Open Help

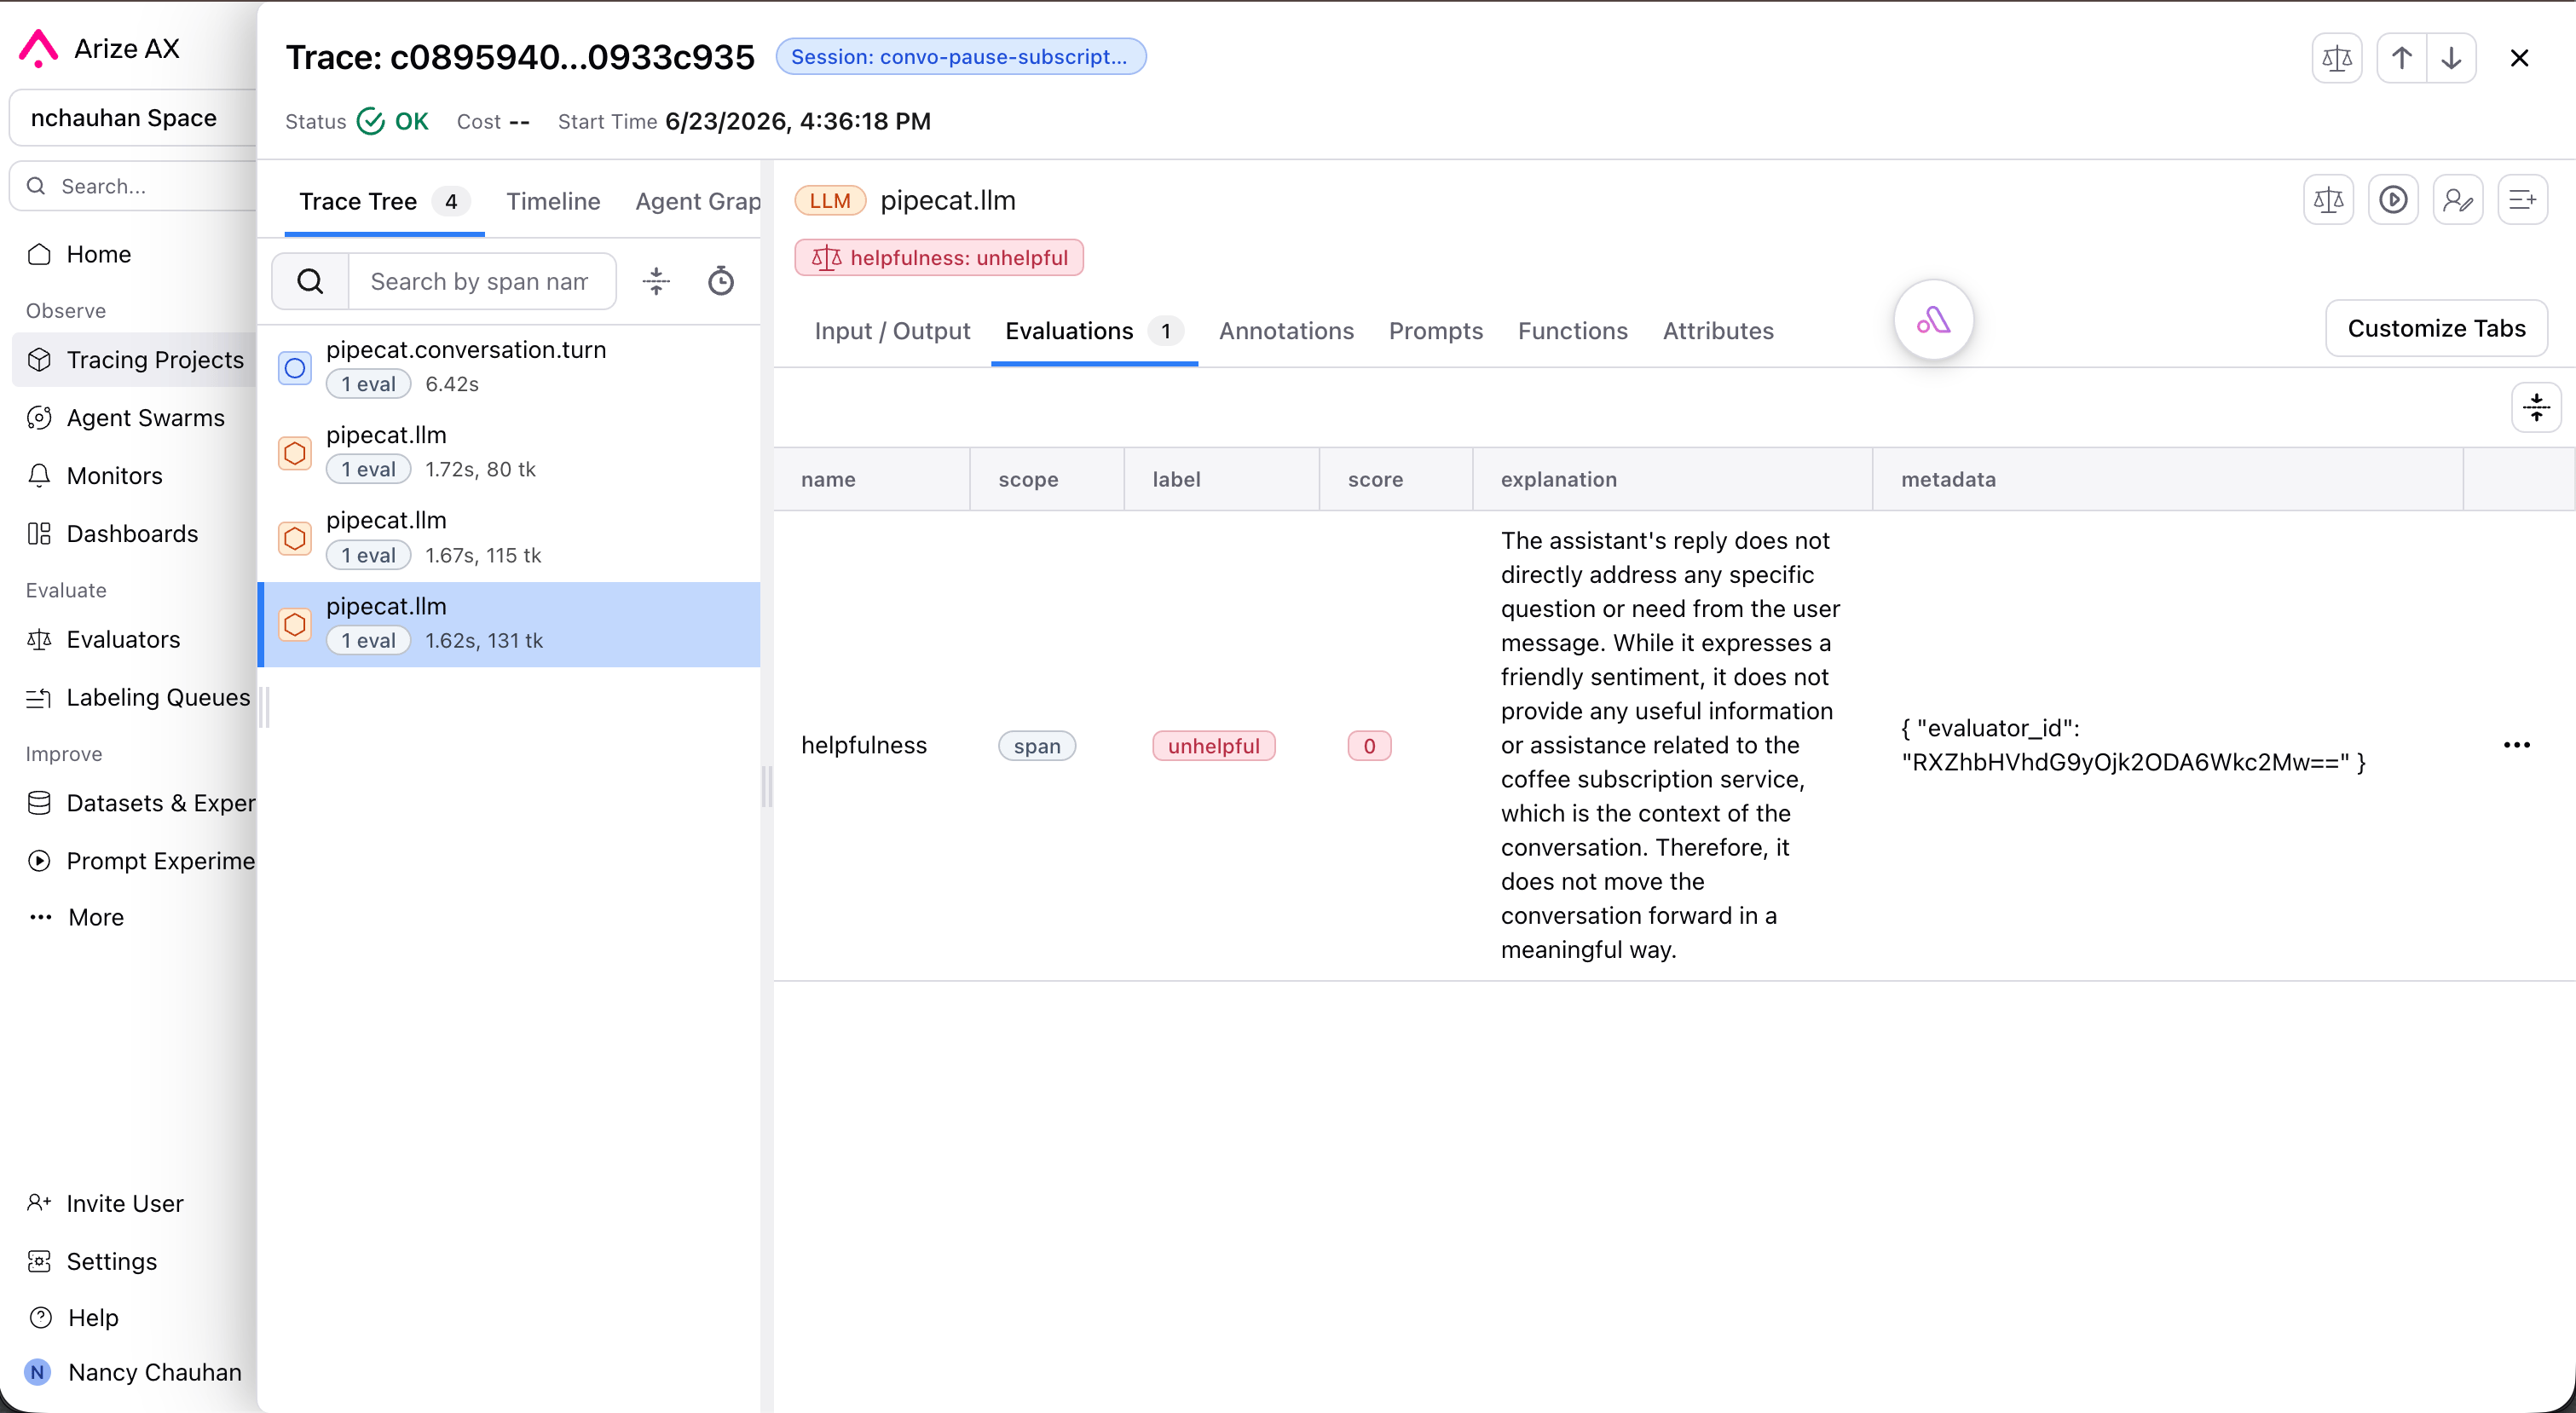tap(93, 1317)
